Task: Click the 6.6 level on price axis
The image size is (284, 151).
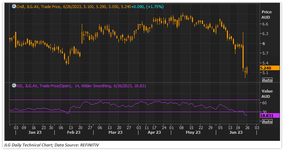Action: [265, 24]
